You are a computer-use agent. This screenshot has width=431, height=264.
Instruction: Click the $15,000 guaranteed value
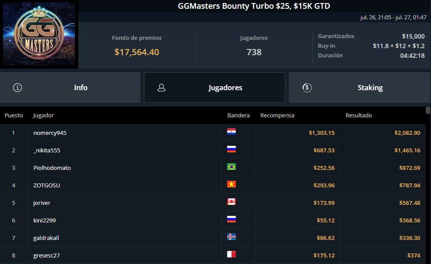tap(413, 36)
